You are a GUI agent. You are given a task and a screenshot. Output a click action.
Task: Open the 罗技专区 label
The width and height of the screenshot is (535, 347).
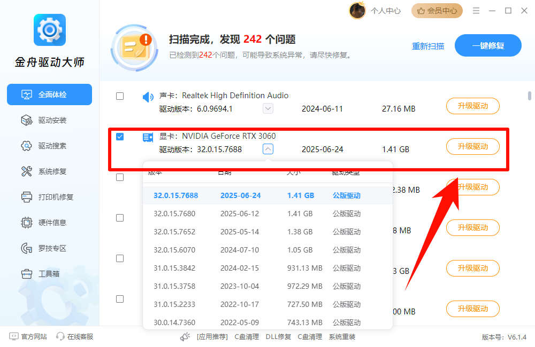pyautogui.click(x=52, y=248)
